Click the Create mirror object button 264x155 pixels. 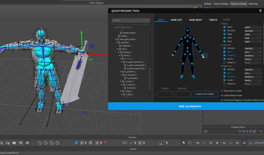(205, 94)
